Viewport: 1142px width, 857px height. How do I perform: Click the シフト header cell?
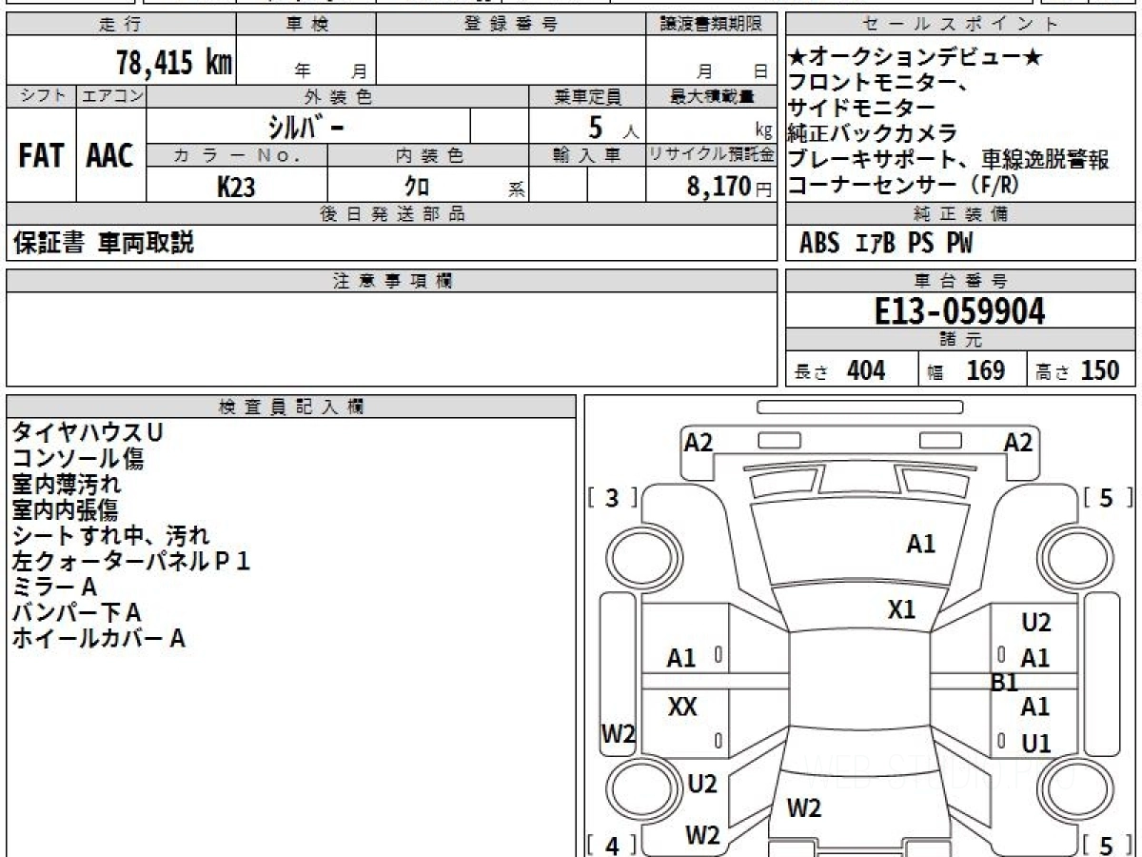(41, 96)
